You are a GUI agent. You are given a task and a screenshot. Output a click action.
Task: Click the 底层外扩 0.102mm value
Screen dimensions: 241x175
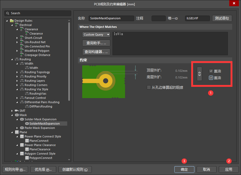click(181, 77)
